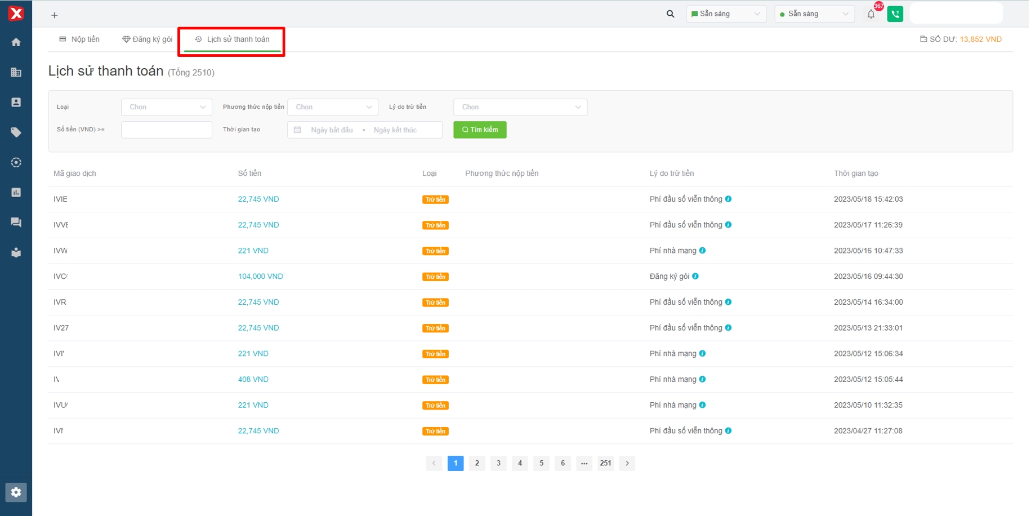Click the tag icon in sidebar
Viewport: 1031px width, 516px height.
[x=16, y=132]
